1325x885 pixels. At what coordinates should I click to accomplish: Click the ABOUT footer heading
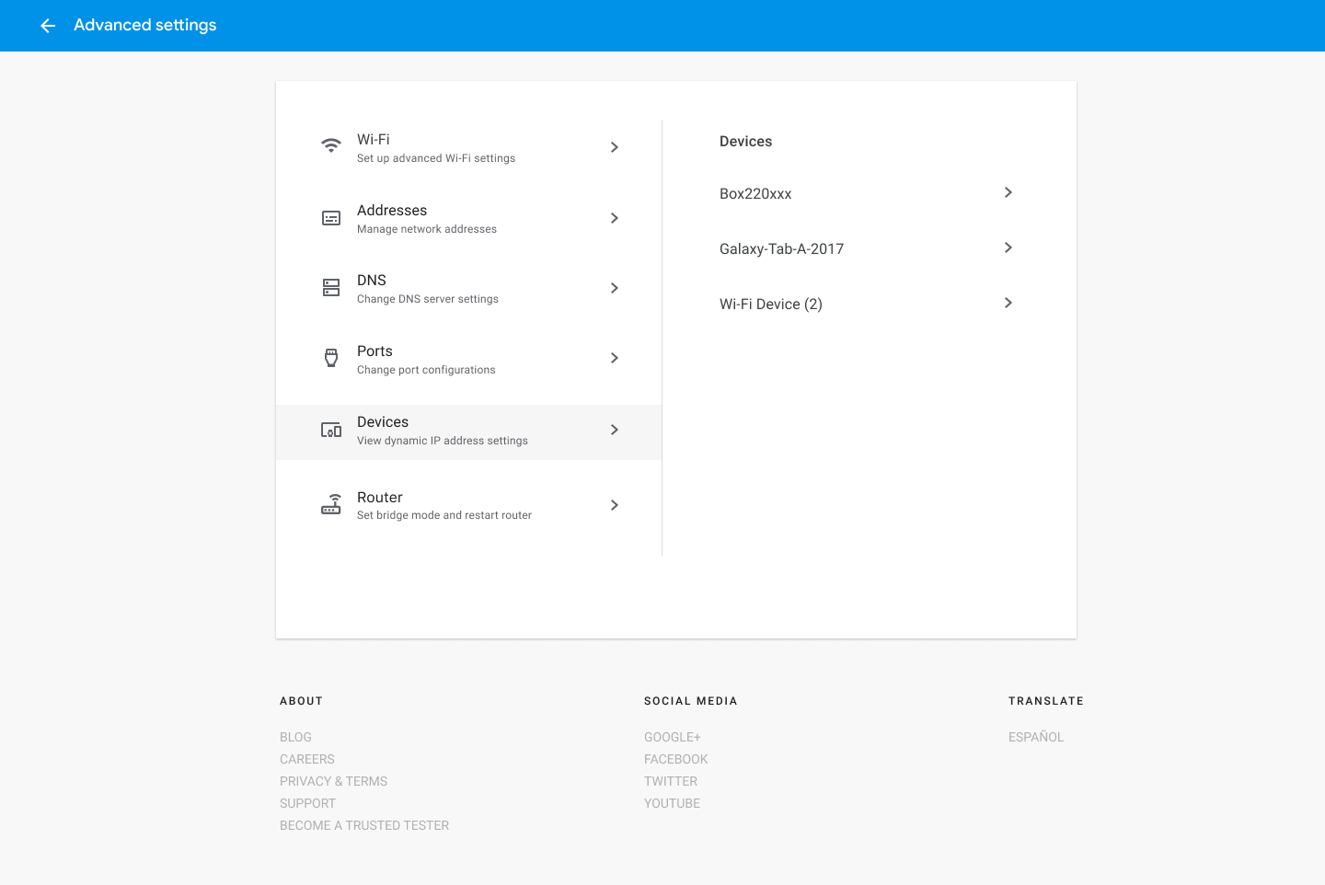301,701
